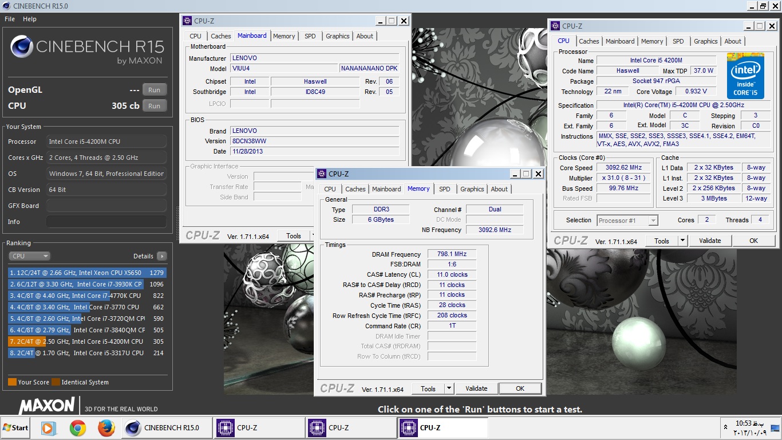
Task: Open the CPU ranking filter dropdown
Action: pyautogui.click(x=29, y=256)
